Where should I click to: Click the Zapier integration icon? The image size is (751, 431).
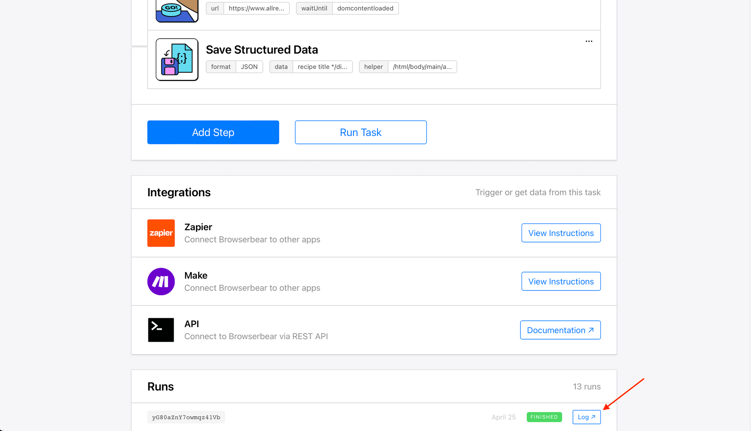click(161, 233)
